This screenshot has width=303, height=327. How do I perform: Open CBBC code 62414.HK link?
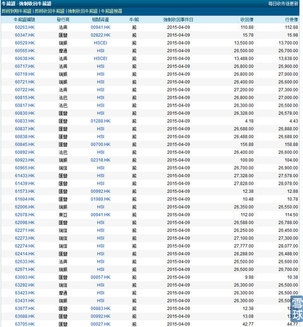click(25, 254)
